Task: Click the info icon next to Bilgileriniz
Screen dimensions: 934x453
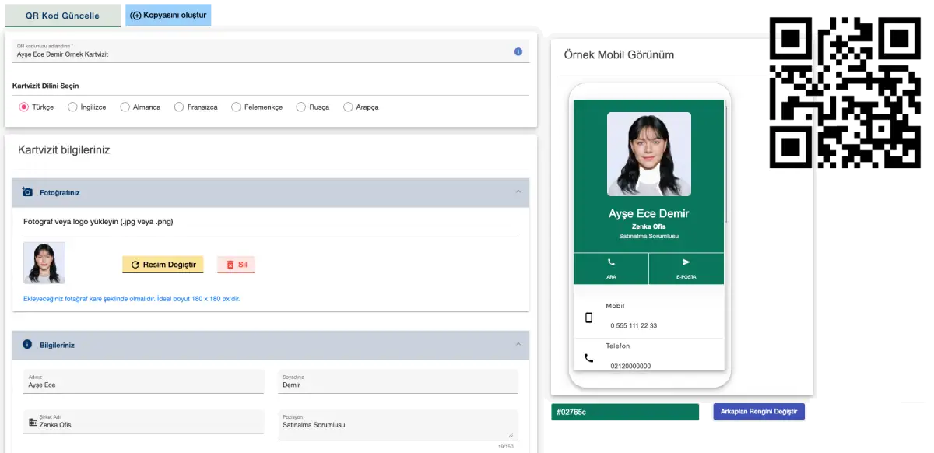Action: pos(27,345)
